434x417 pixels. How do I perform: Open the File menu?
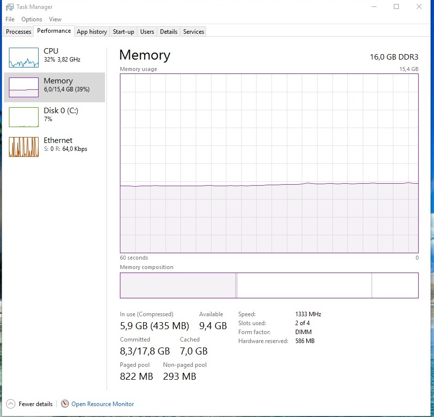point(10,19)
